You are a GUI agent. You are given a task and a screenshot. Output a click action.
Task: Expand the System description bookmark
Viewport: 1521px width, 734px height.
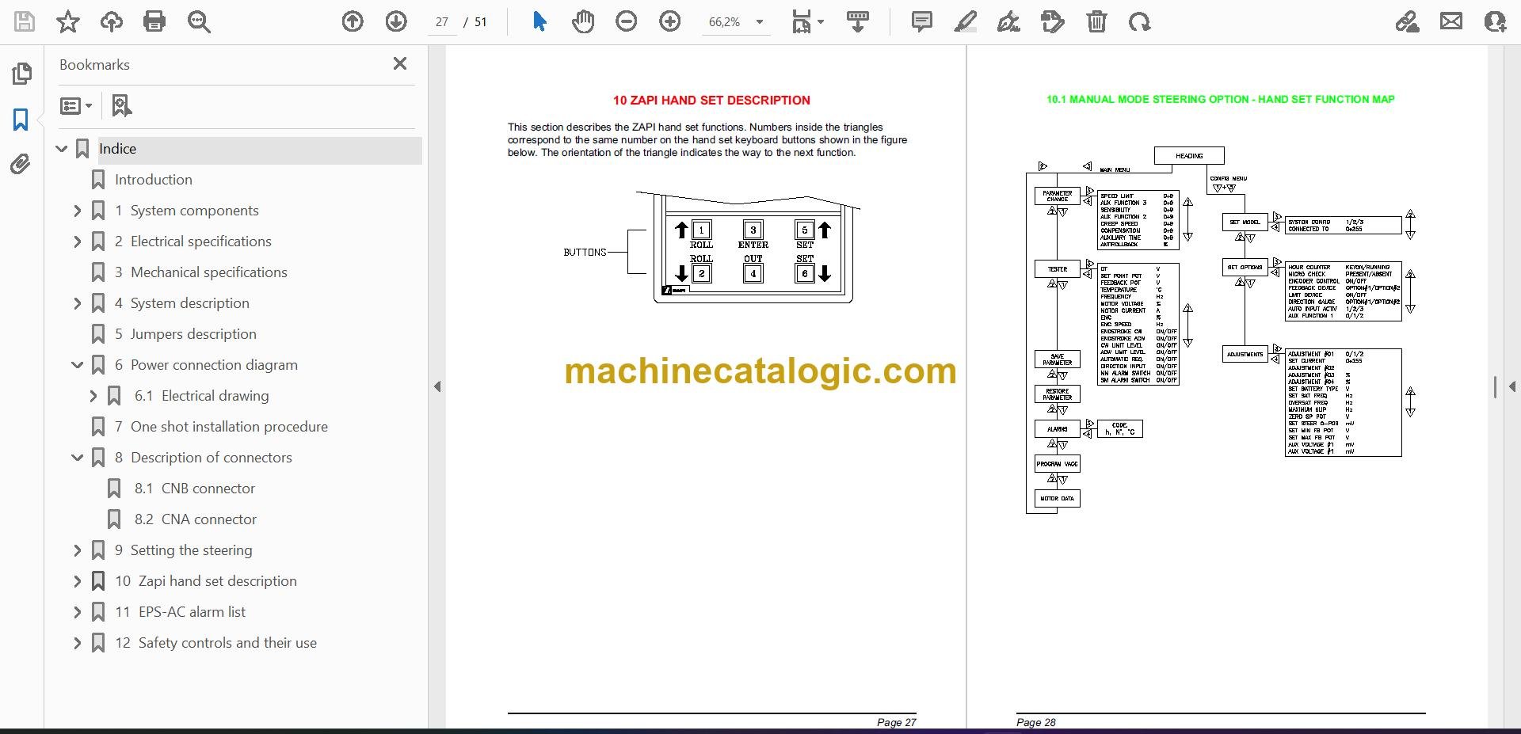click(x=77, y=303)
